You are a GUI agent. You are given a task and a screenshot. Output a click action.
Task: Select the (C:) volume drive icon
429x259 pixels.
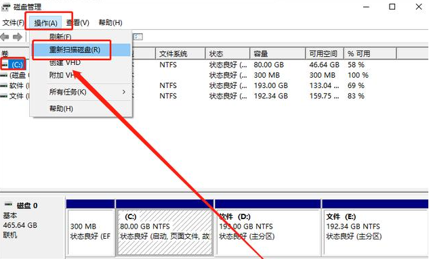(x=4, y=64)
